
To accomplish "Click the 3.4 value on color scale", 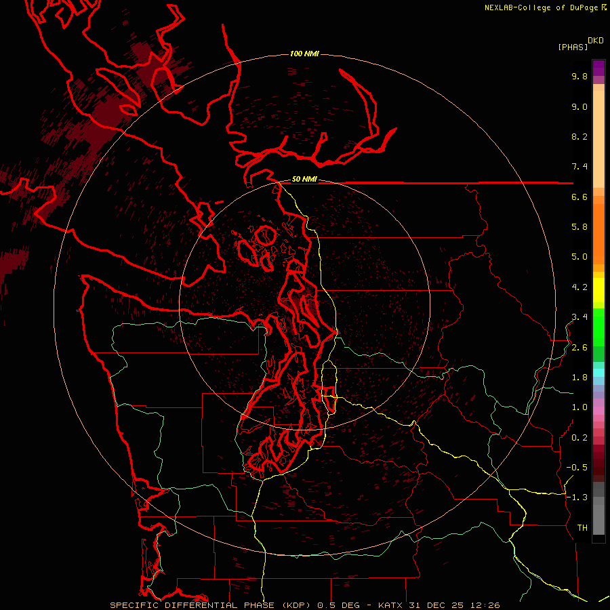I will [x=579, y=317].
